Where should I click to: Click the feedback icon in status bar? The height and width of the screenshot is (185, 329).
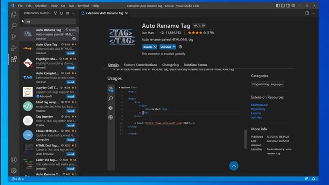point(306,179)
